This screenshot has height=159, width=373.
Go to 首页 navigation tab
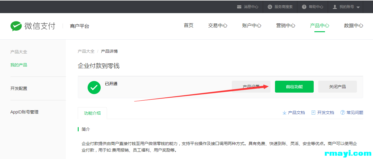[x=189, y=26]
